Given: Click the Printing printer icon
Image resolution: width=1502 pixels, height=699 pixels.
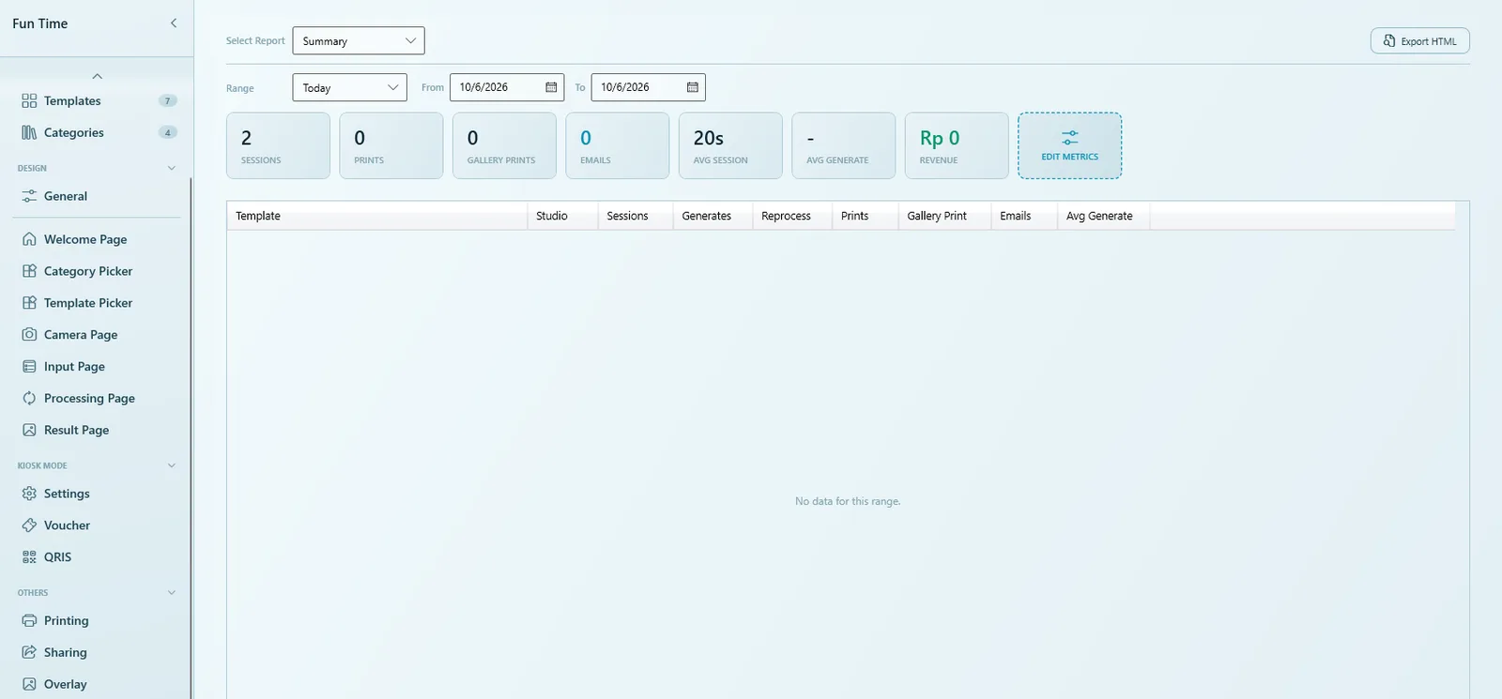Looking at the screenshot, I should (x=29, y=621).
